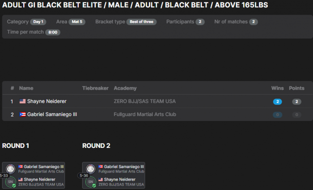Click the US flag beside Shayne Neiderer in standings
313x190 pixels.
click(x=22, y=102)
